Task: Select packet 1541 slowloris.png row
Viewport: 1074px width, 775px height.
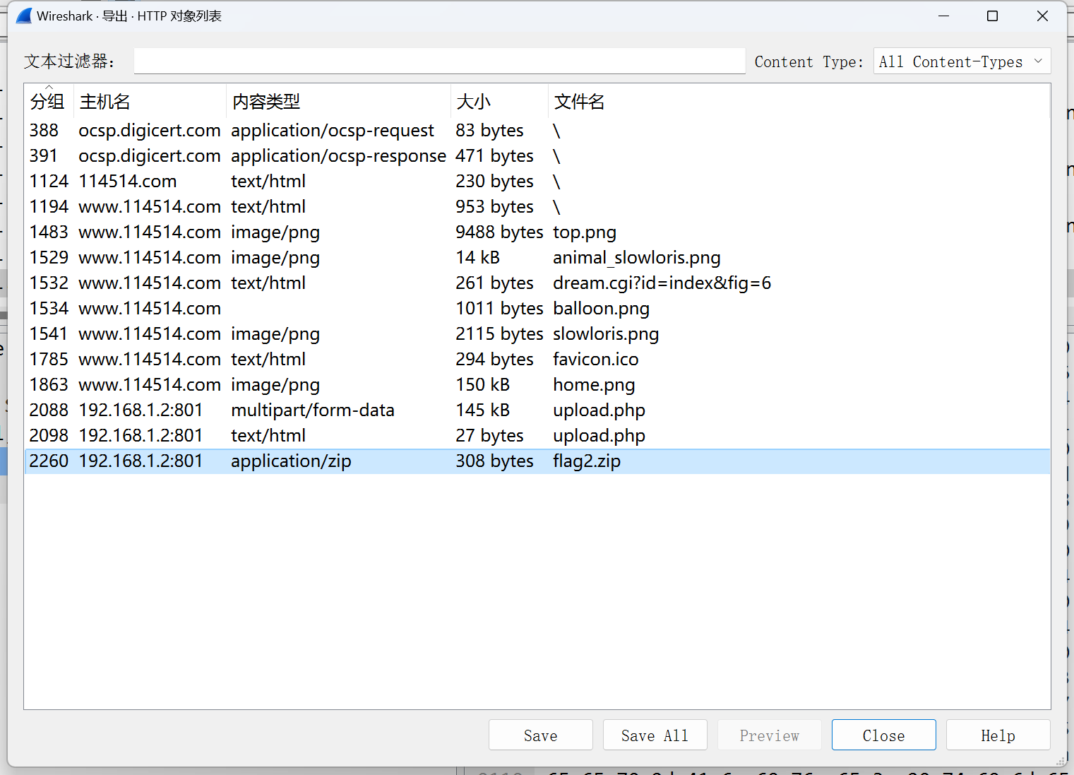Action: pos(537,334)
